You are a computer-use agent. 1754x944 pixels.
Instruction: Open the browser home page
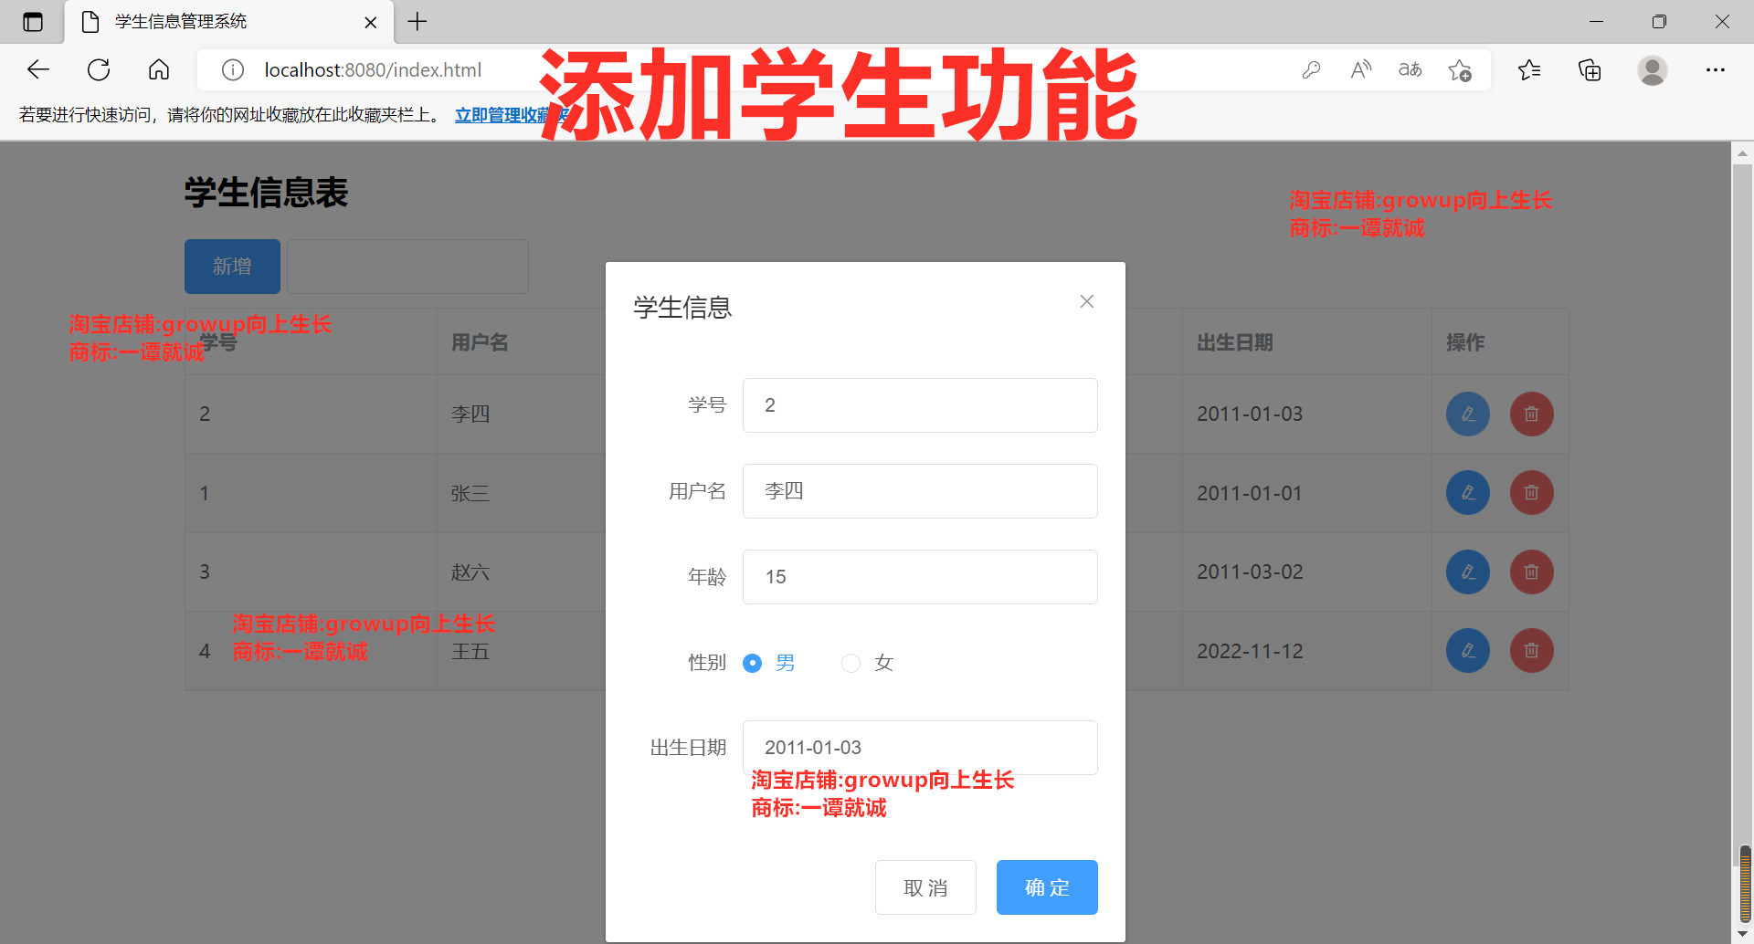159,69
